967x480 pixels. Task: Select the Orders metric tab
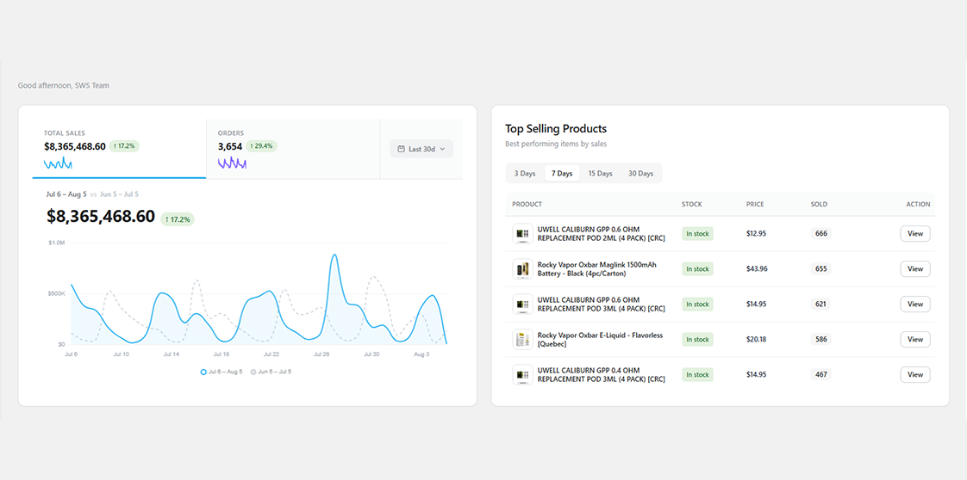click(x=293, y=149)
